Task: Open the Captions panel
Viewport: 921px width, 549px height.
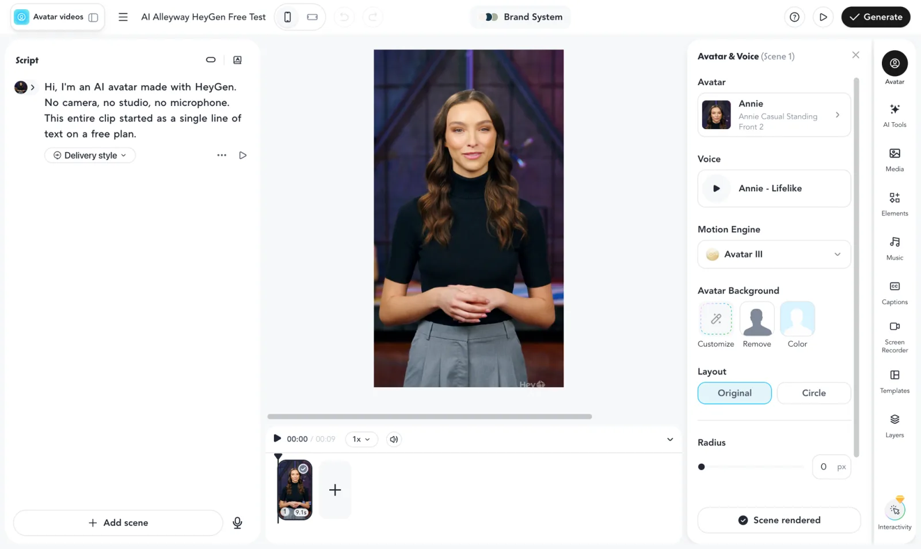Action: pyautogui.click(x=895, y=293)
